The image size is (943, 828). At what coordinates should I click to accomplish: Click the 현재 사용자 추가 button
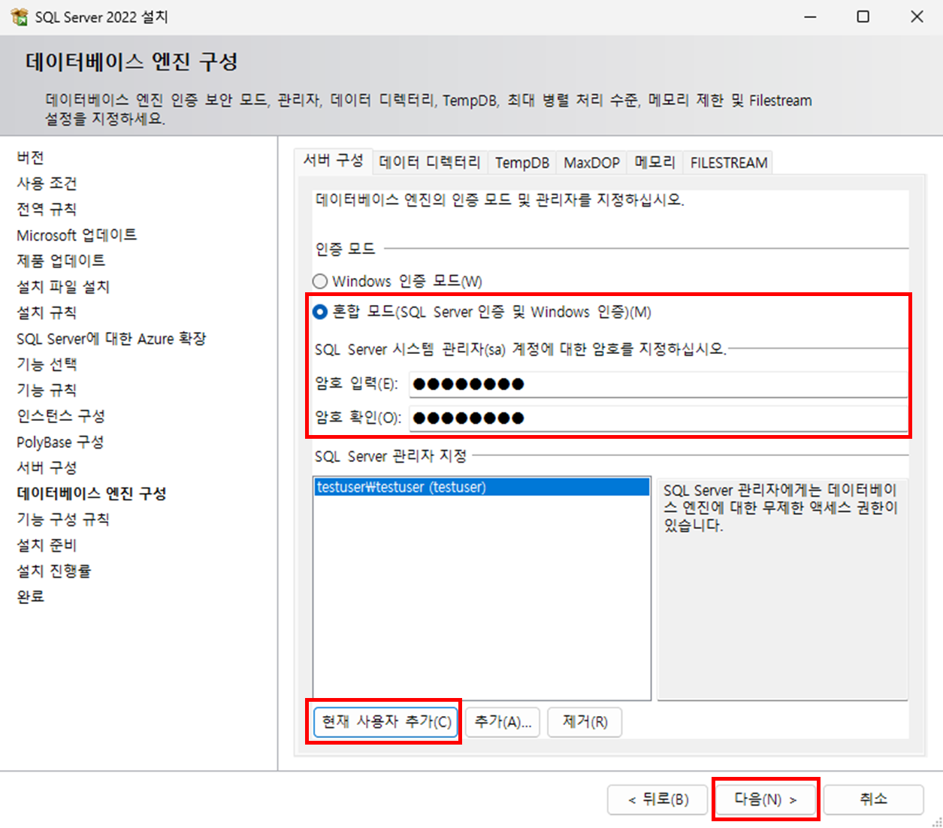click(386, 721)
